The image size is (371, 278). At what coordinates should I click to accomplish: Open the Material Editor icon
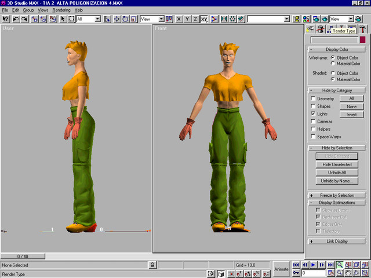click(x=306, y=19)
